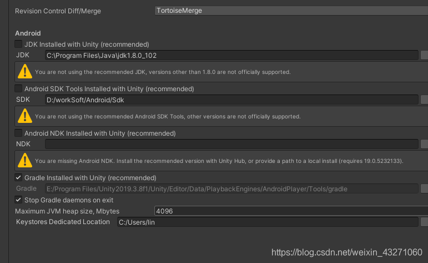Screen dimensions: 428x263
Task: Check Android NDK Installed with Unity option
Action: (x=19, y=133)
